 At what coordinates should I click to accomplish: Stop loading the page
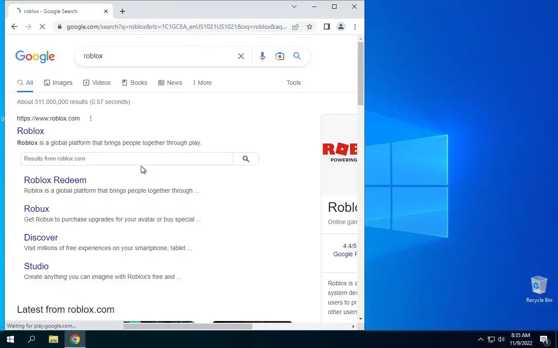click(42, 27)
